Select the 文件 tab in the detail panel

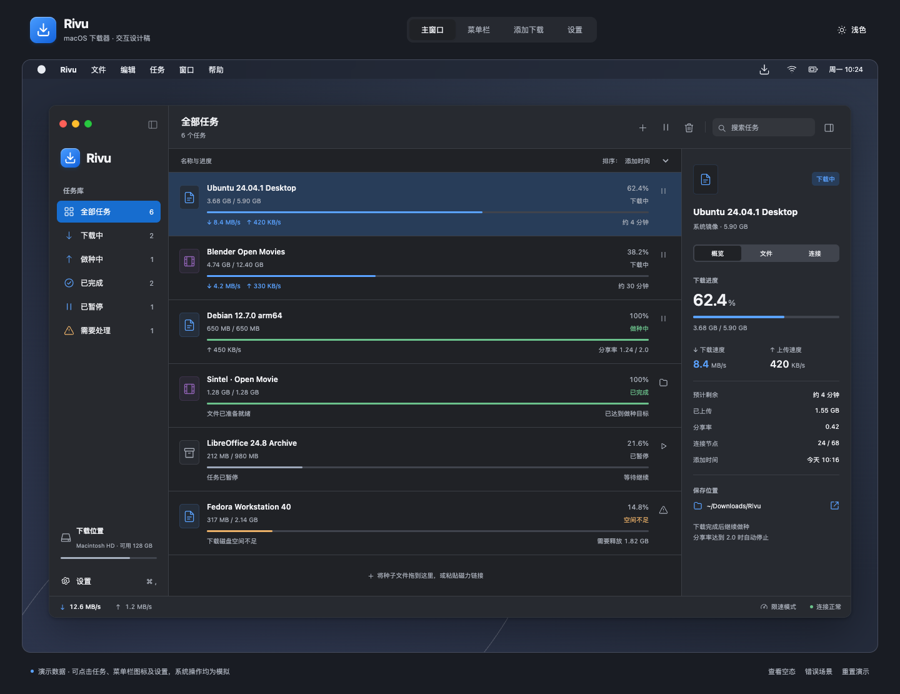(766, 253)
